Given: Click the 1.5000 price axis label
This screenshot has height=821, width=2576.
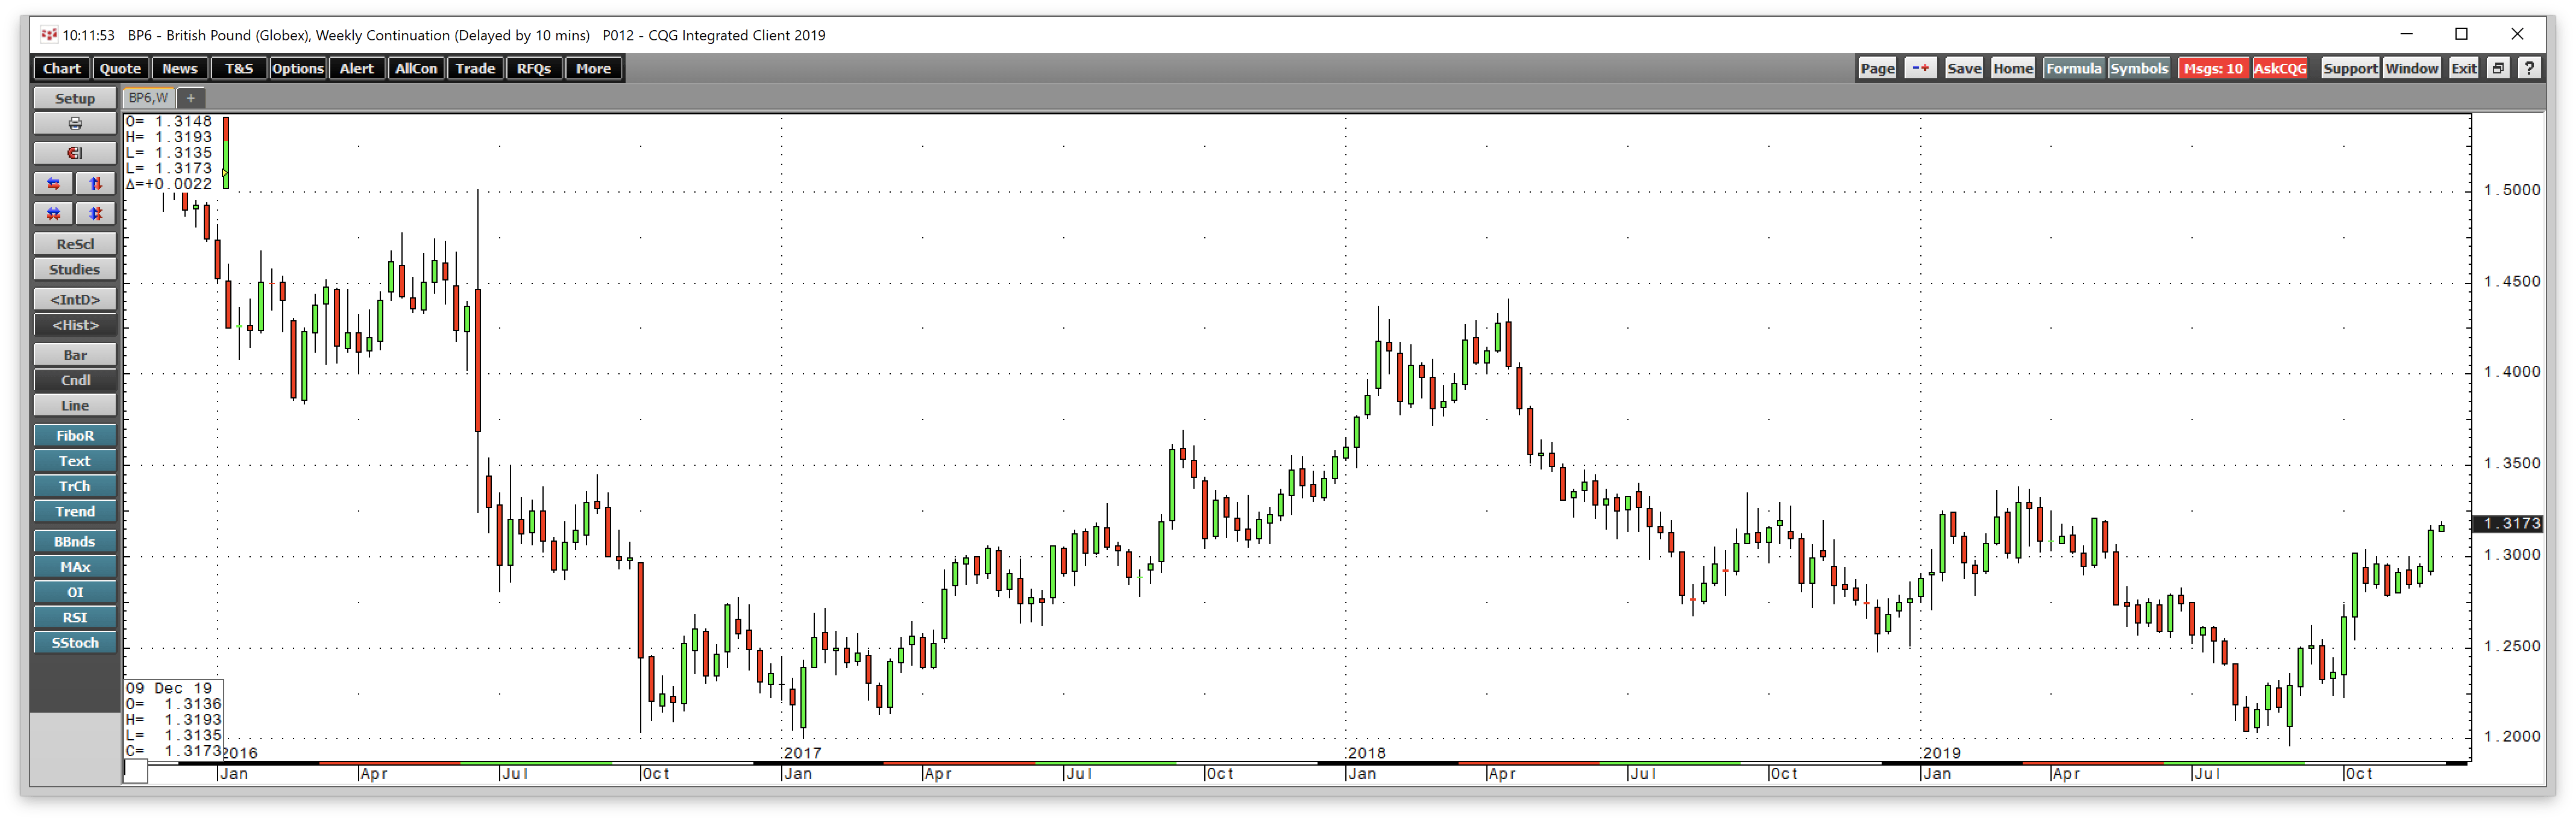Looking at the screenshot, I should pyautogui.click(x=2511, y=191).
